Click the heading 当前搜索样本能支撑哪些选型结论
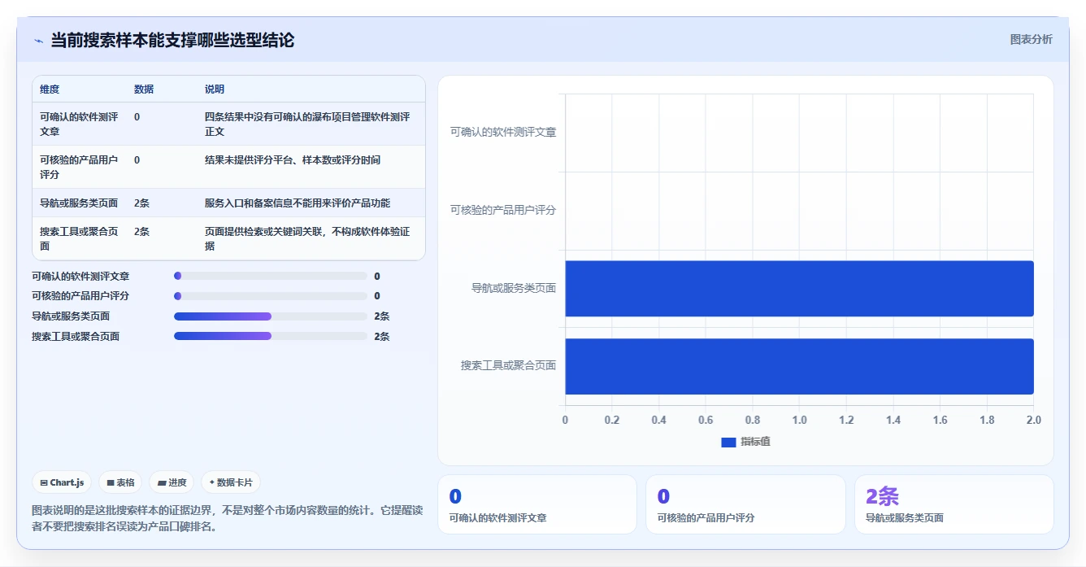 [172, 40]
